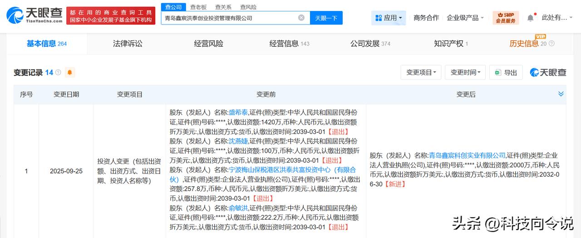Image resolution: width=581 pixels, height=238 pixels.
Task: Open shareholder link 沈燕婕
Action: 238,141
